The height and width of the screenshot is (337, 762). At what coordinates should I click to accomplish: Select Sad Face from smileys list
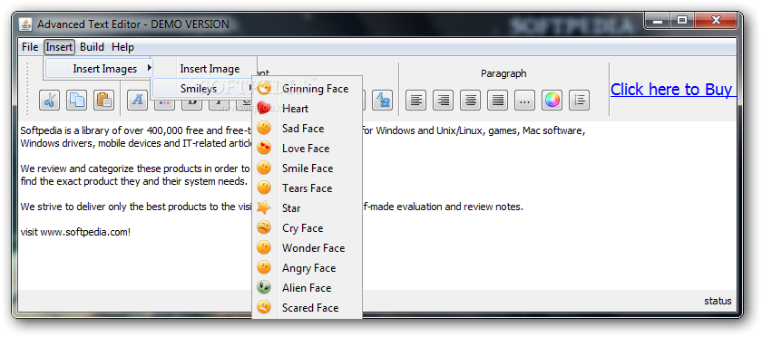(x=308, y=129)
